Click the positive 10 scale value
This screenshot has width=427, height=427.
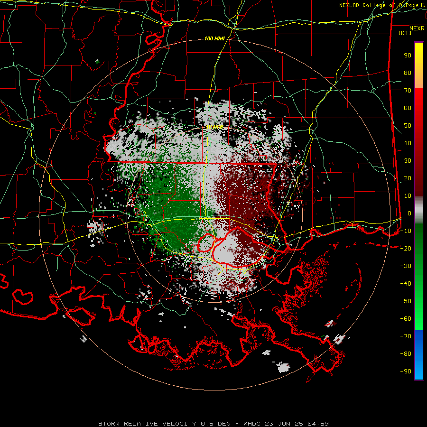408,196
